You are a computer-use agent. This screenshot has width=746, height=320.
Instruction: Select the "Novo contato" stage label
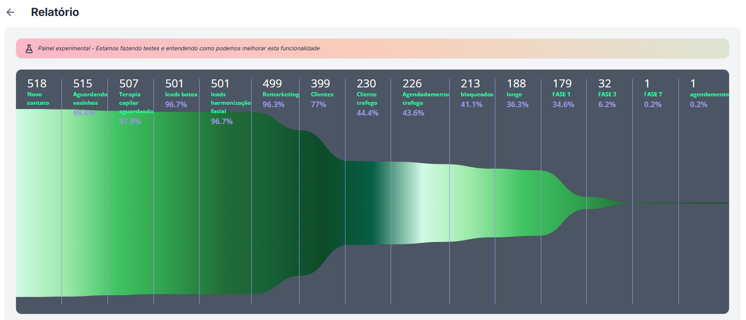(38, 99)
